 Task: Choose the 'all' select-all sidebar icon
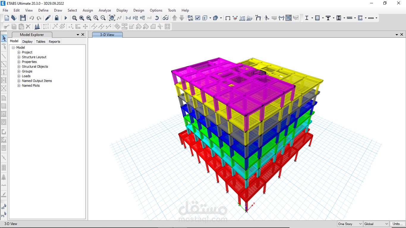point(4,207)
